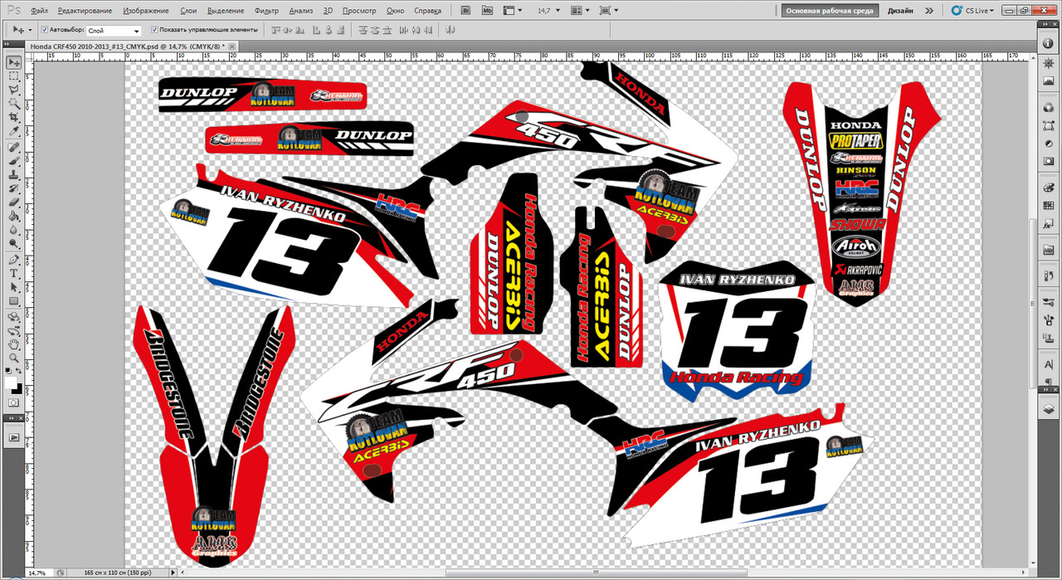1062x580 pixels.
Task: Open the Слой auto-select dropdown
Action: click(114, 30)
